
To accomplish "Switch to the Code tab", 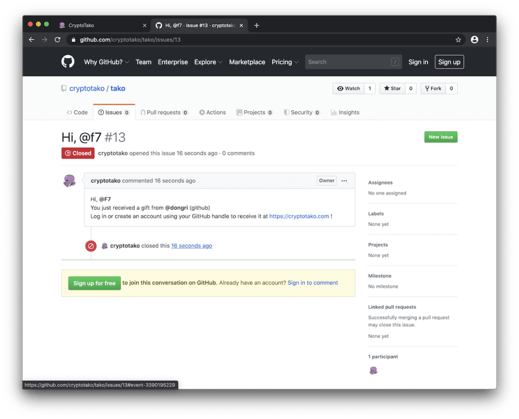I will pyautogui.click(x=77, y=113).
